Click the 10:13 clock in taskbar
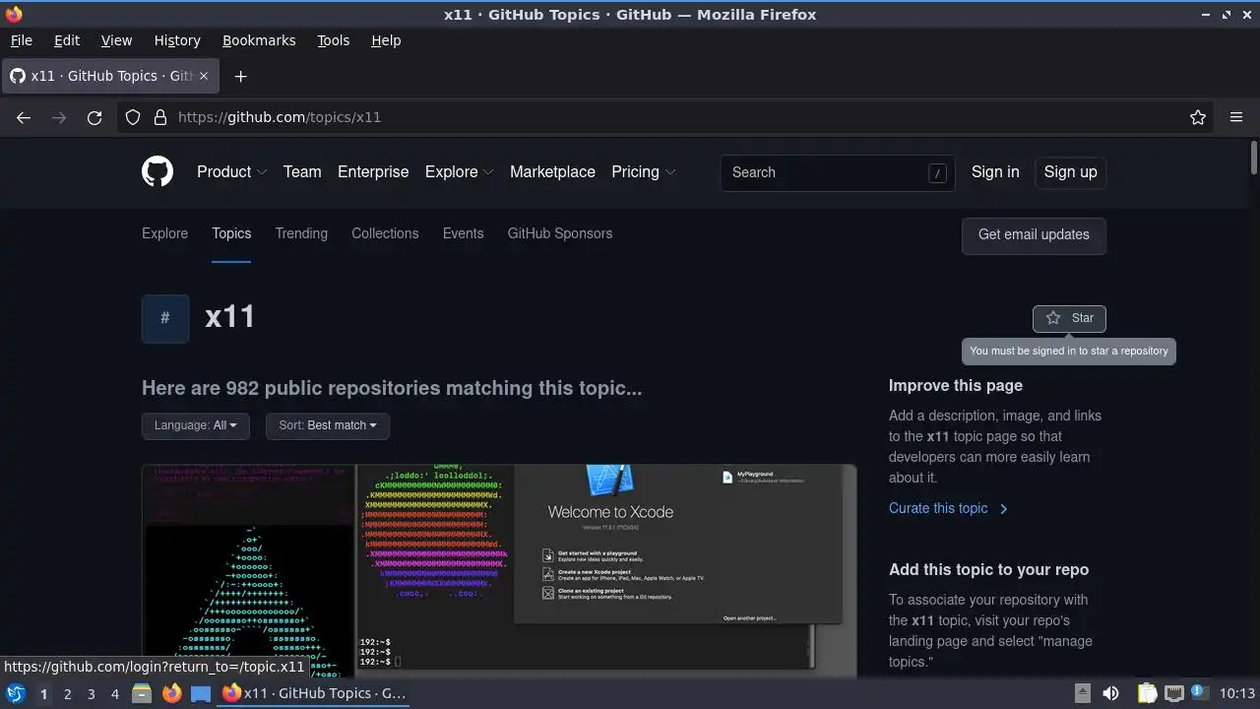 [x=1237, y=693]
